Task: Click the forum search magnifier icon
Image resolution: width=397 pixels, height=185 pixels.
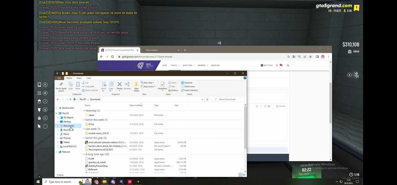Action: coord(288,65)
